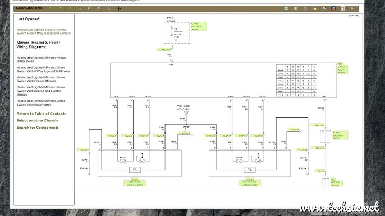Open Mirror Switch With Road Watch diagram
The image size is (385, 216).
coord(41,102)
